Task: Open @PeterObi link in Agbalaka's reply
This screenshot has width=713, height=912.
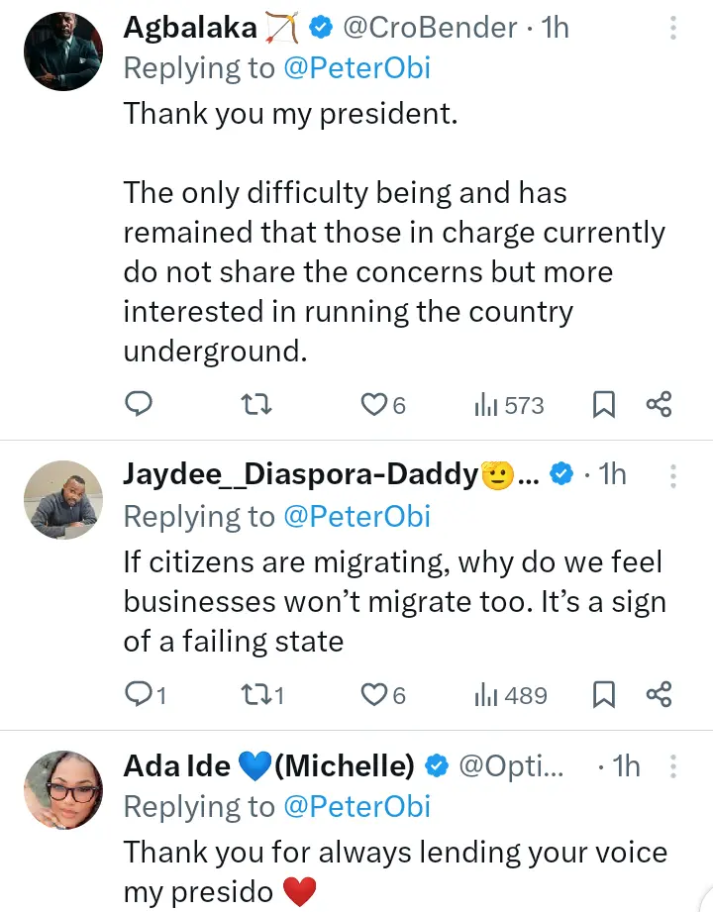Action: [356, 68]
